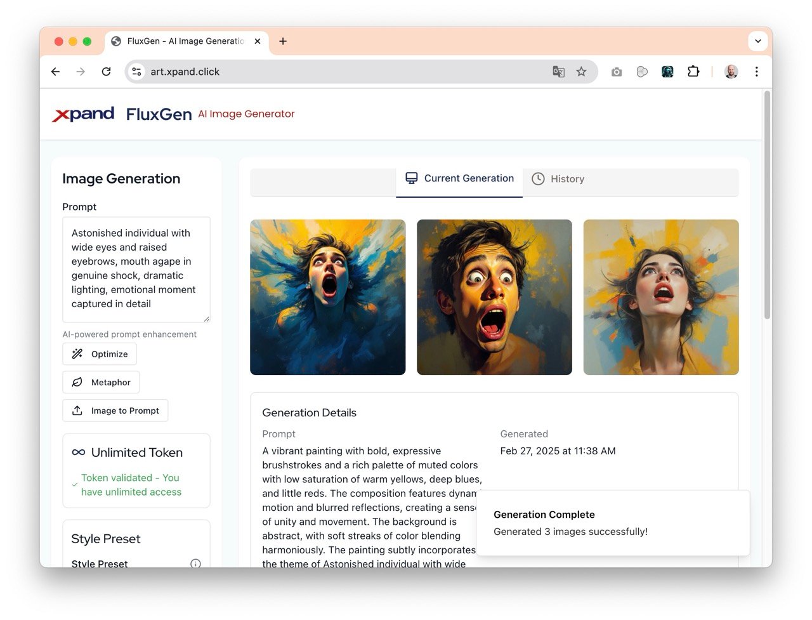Image resolution: width=812 pixels, height=620 pixels.
Task: Click the 'AI-powered prompt enhancement' label
Action: point(129,334)
